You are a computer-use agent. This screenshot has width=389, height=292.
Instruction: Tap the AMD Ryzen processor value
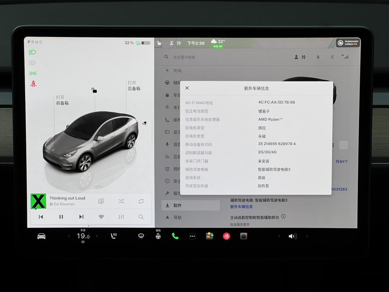pos(270,119)
